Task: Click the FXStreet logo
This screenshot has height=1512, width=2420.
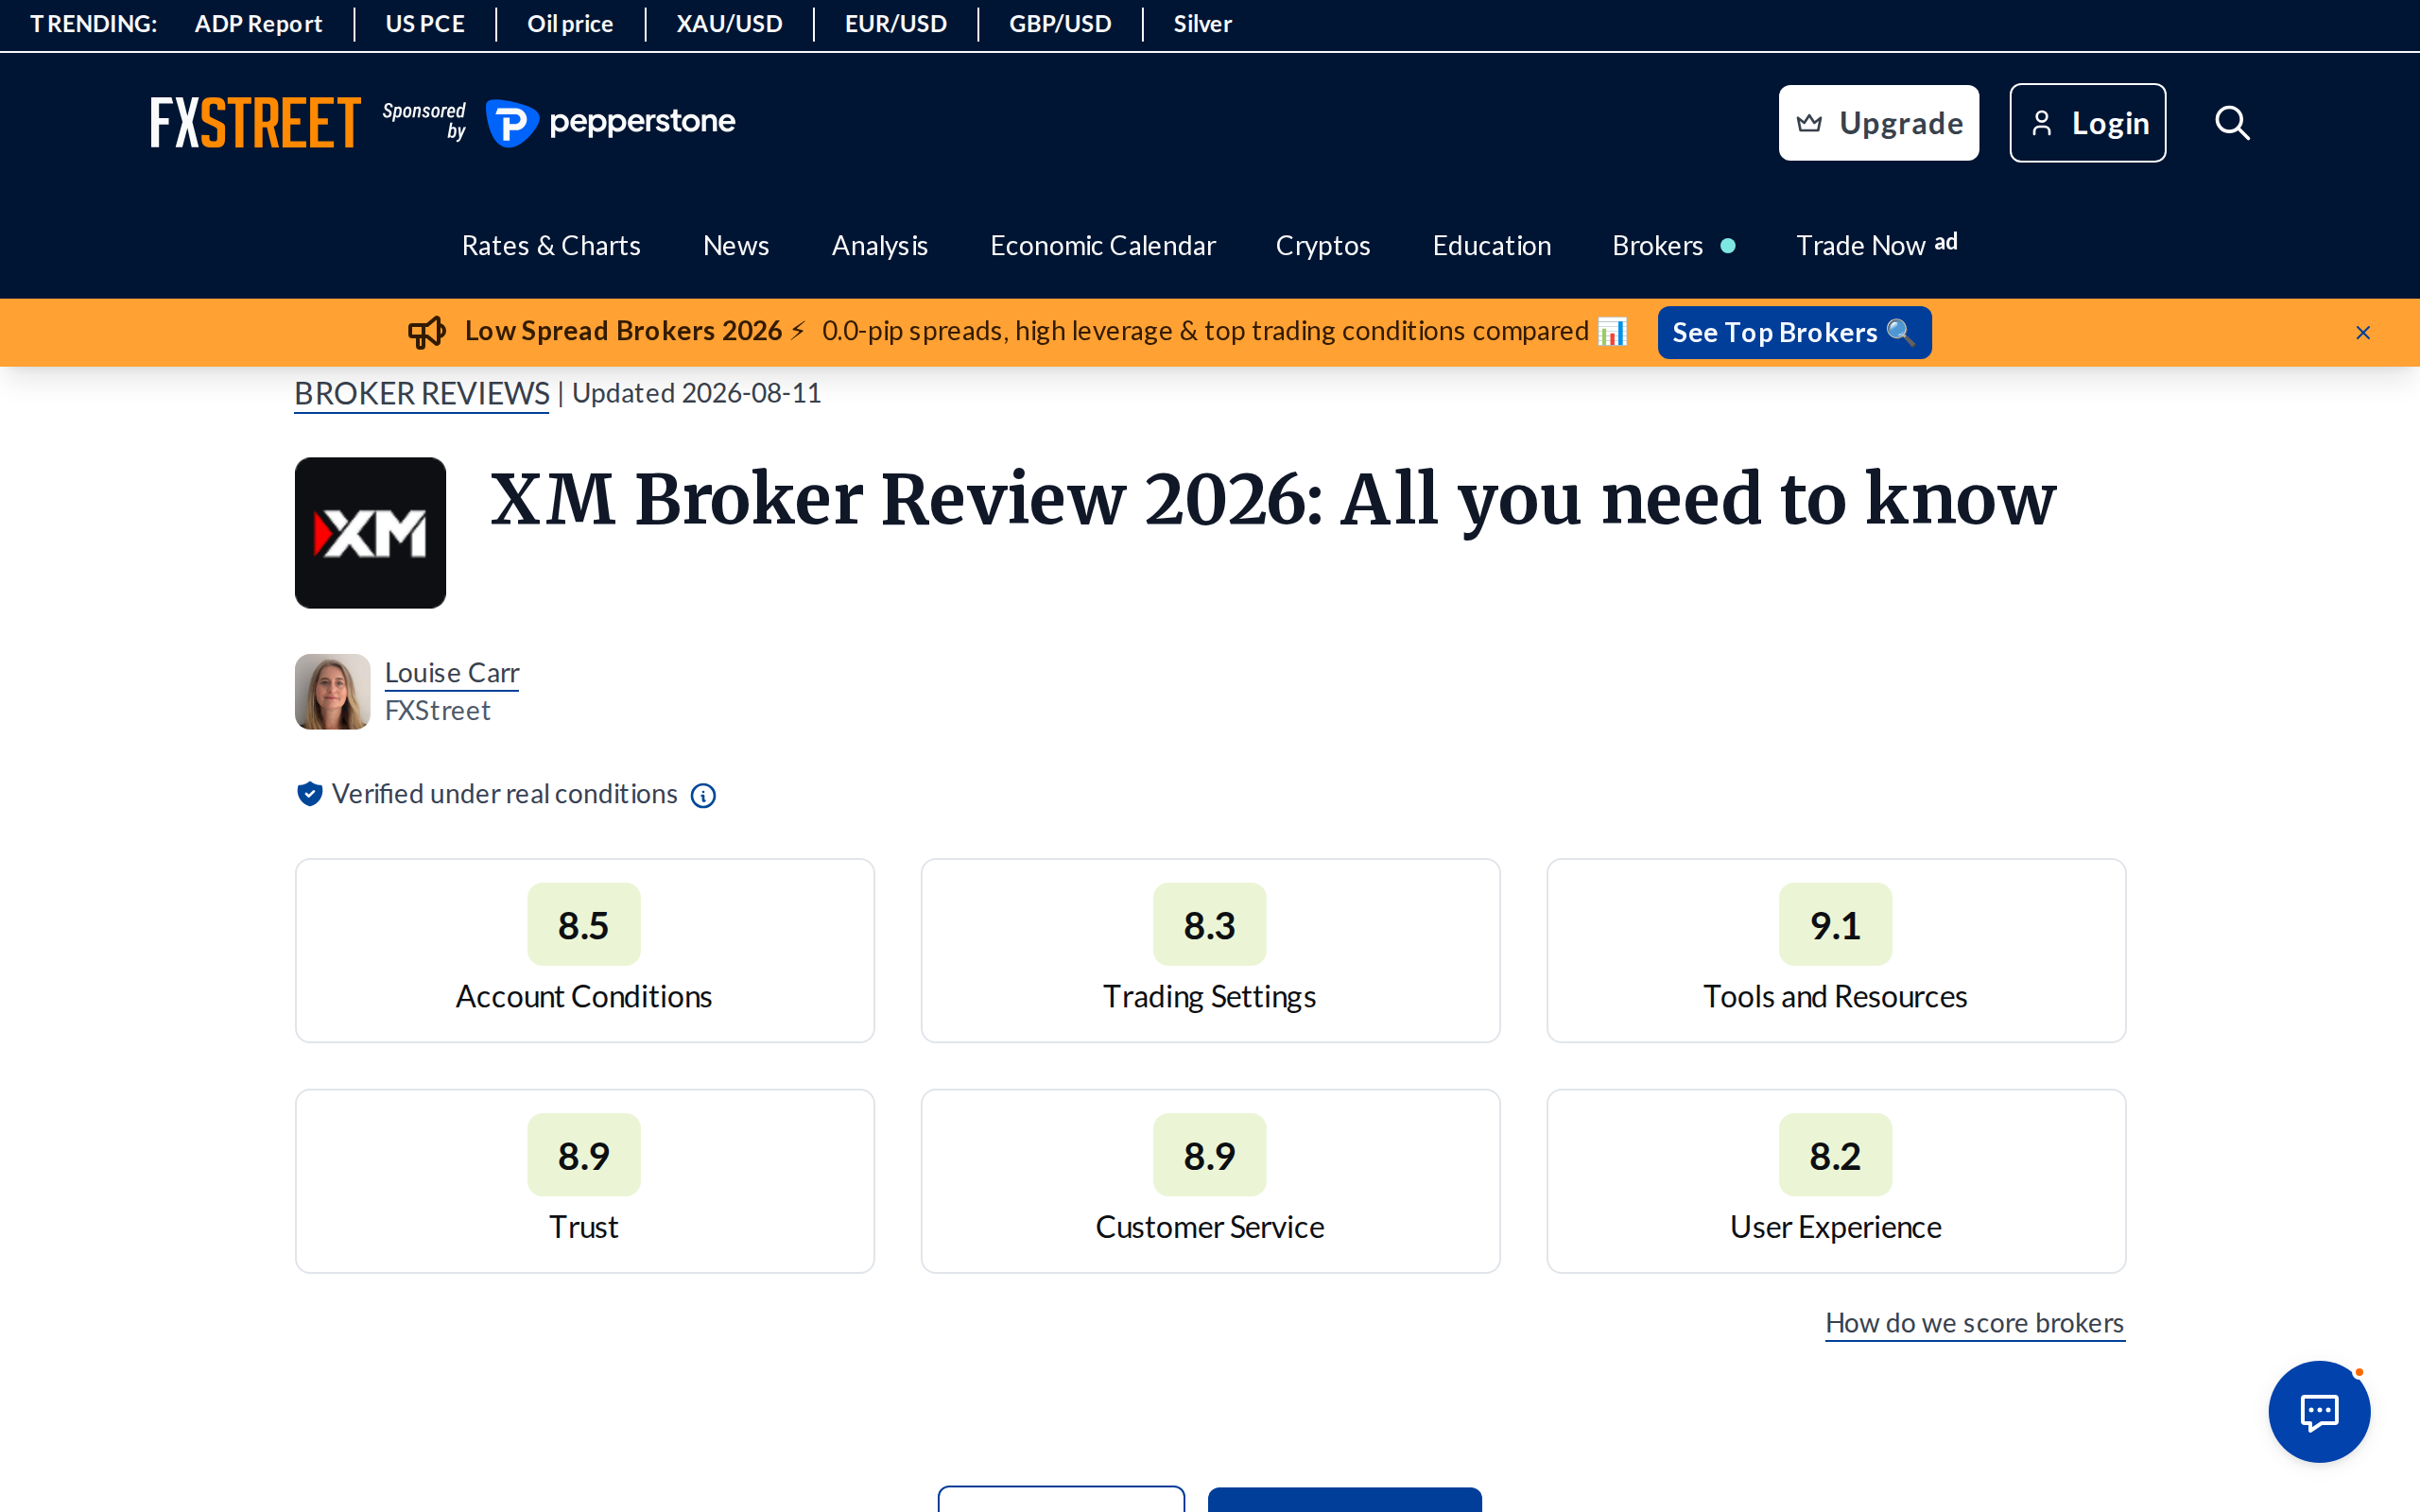Action: tap(256, 123)
